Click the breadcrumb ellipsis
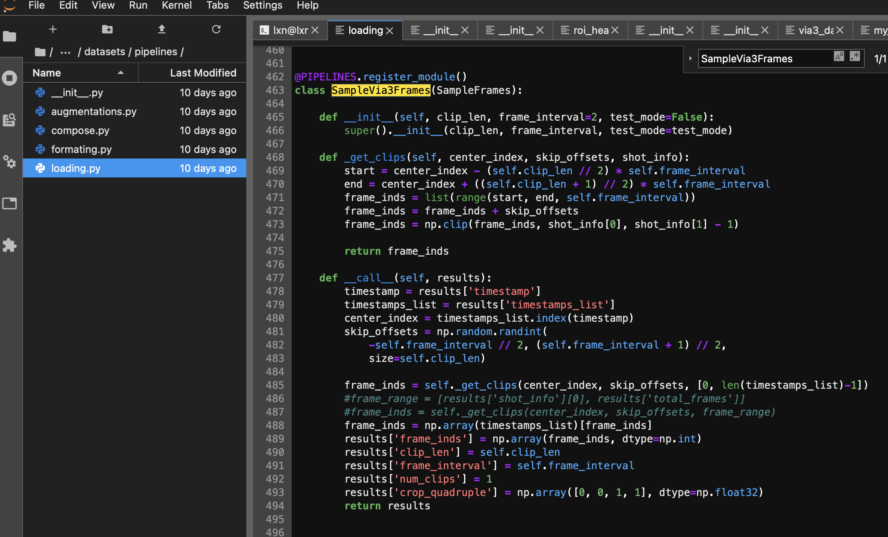The image size is (888, 537). [66, 52]
